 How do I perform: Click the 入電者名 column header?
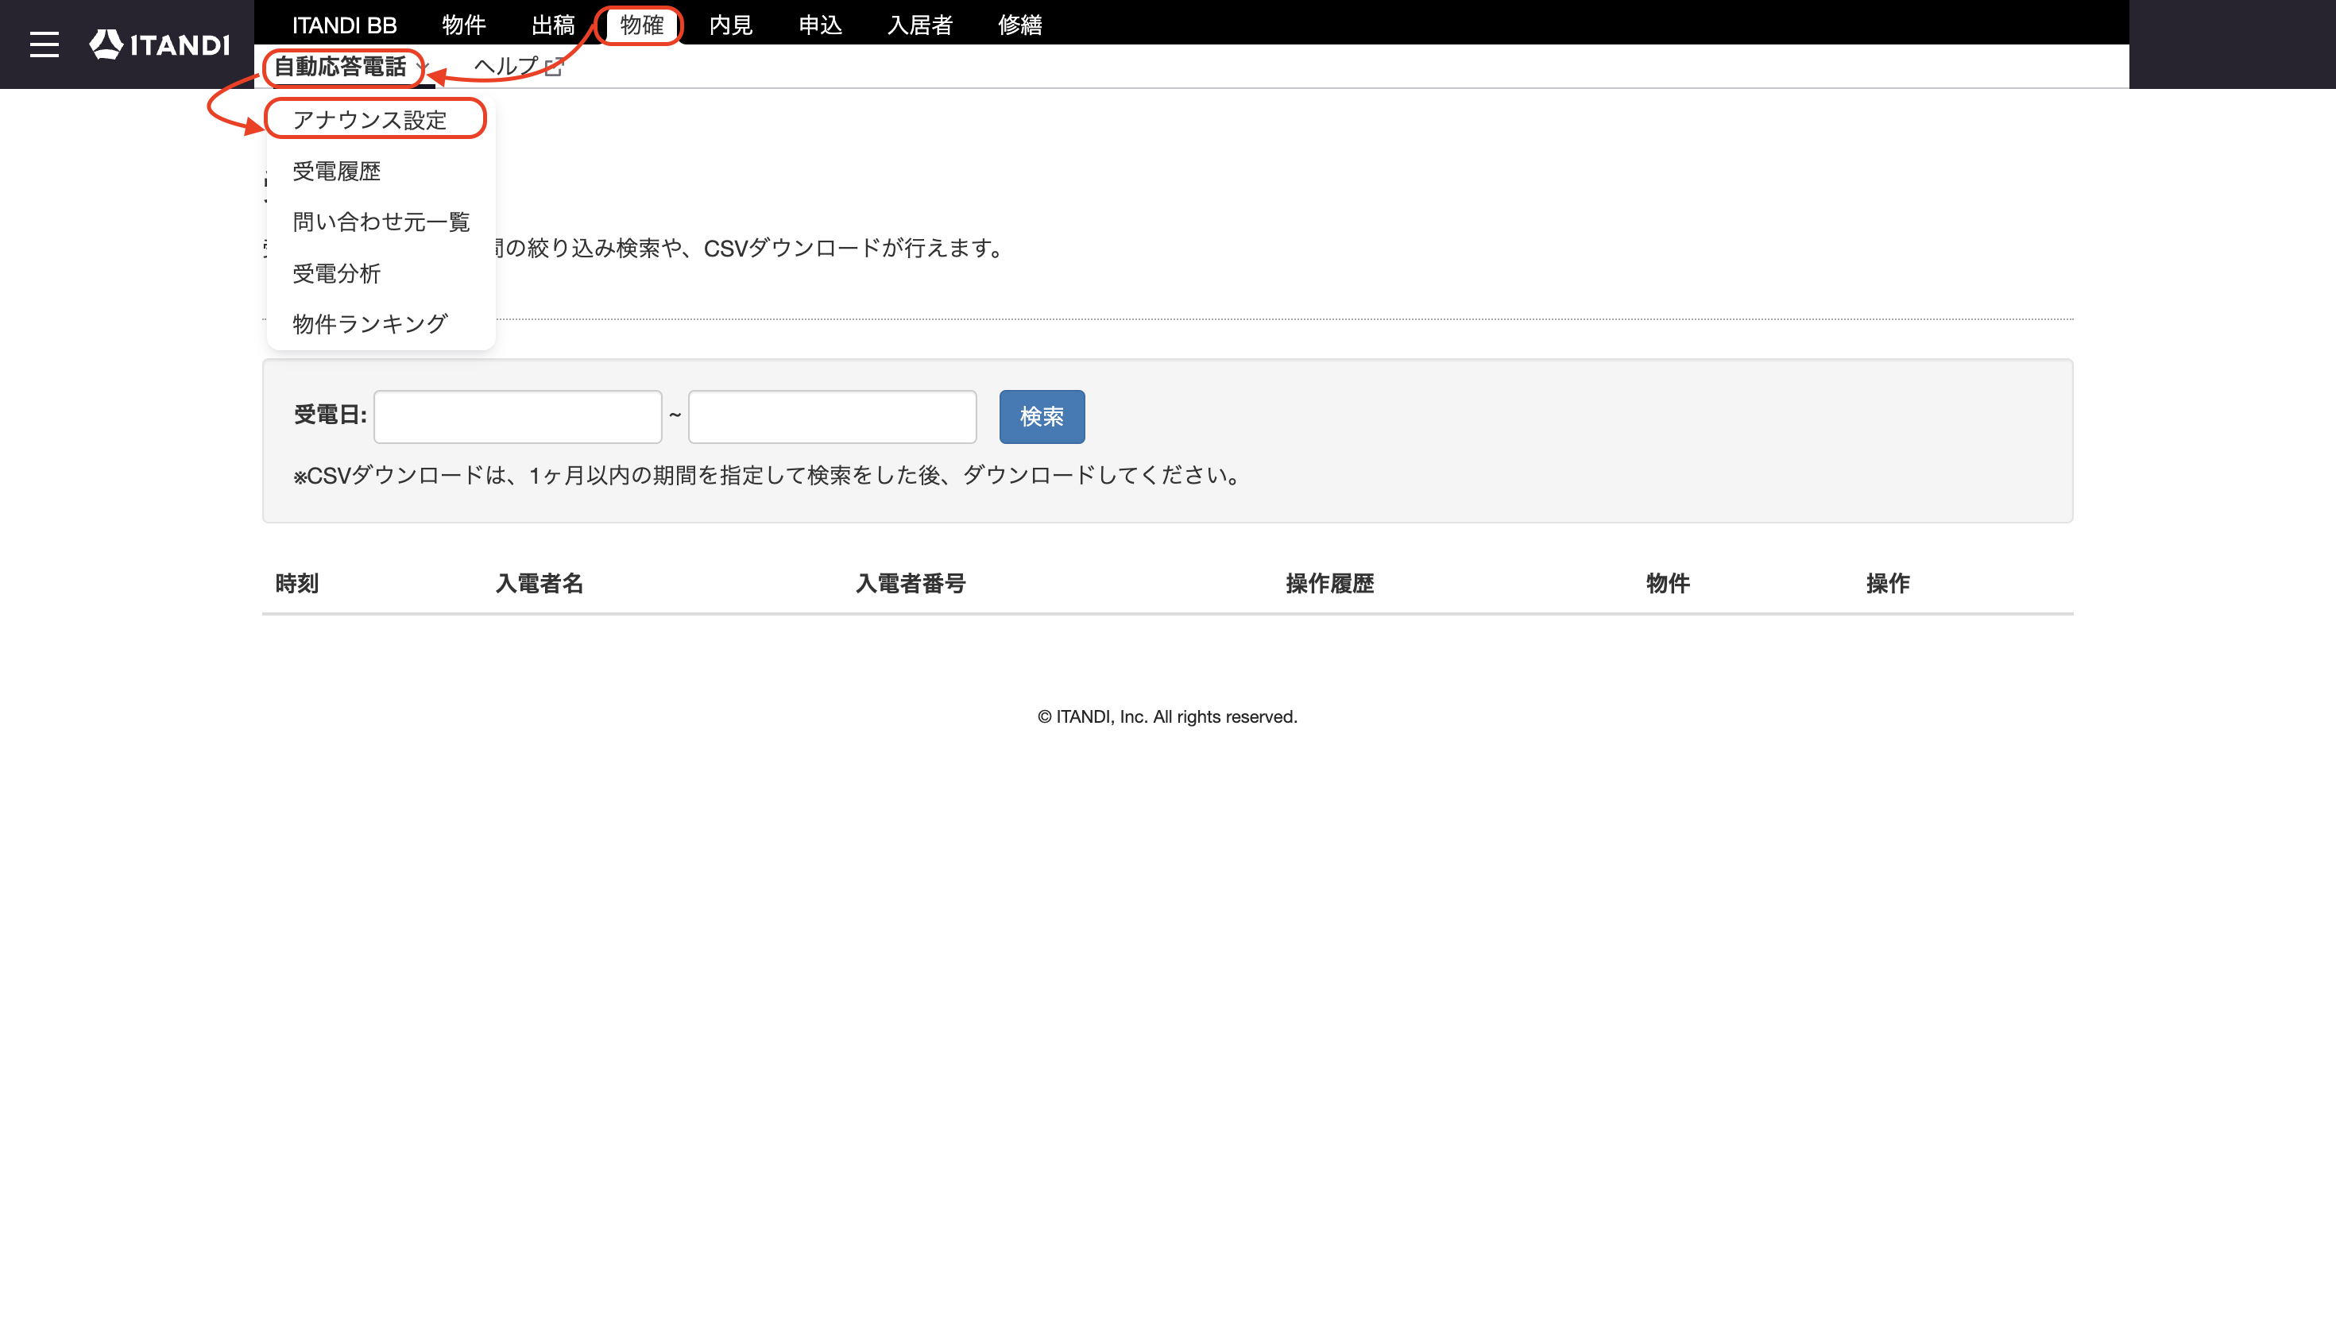click(x=539, y=583)
